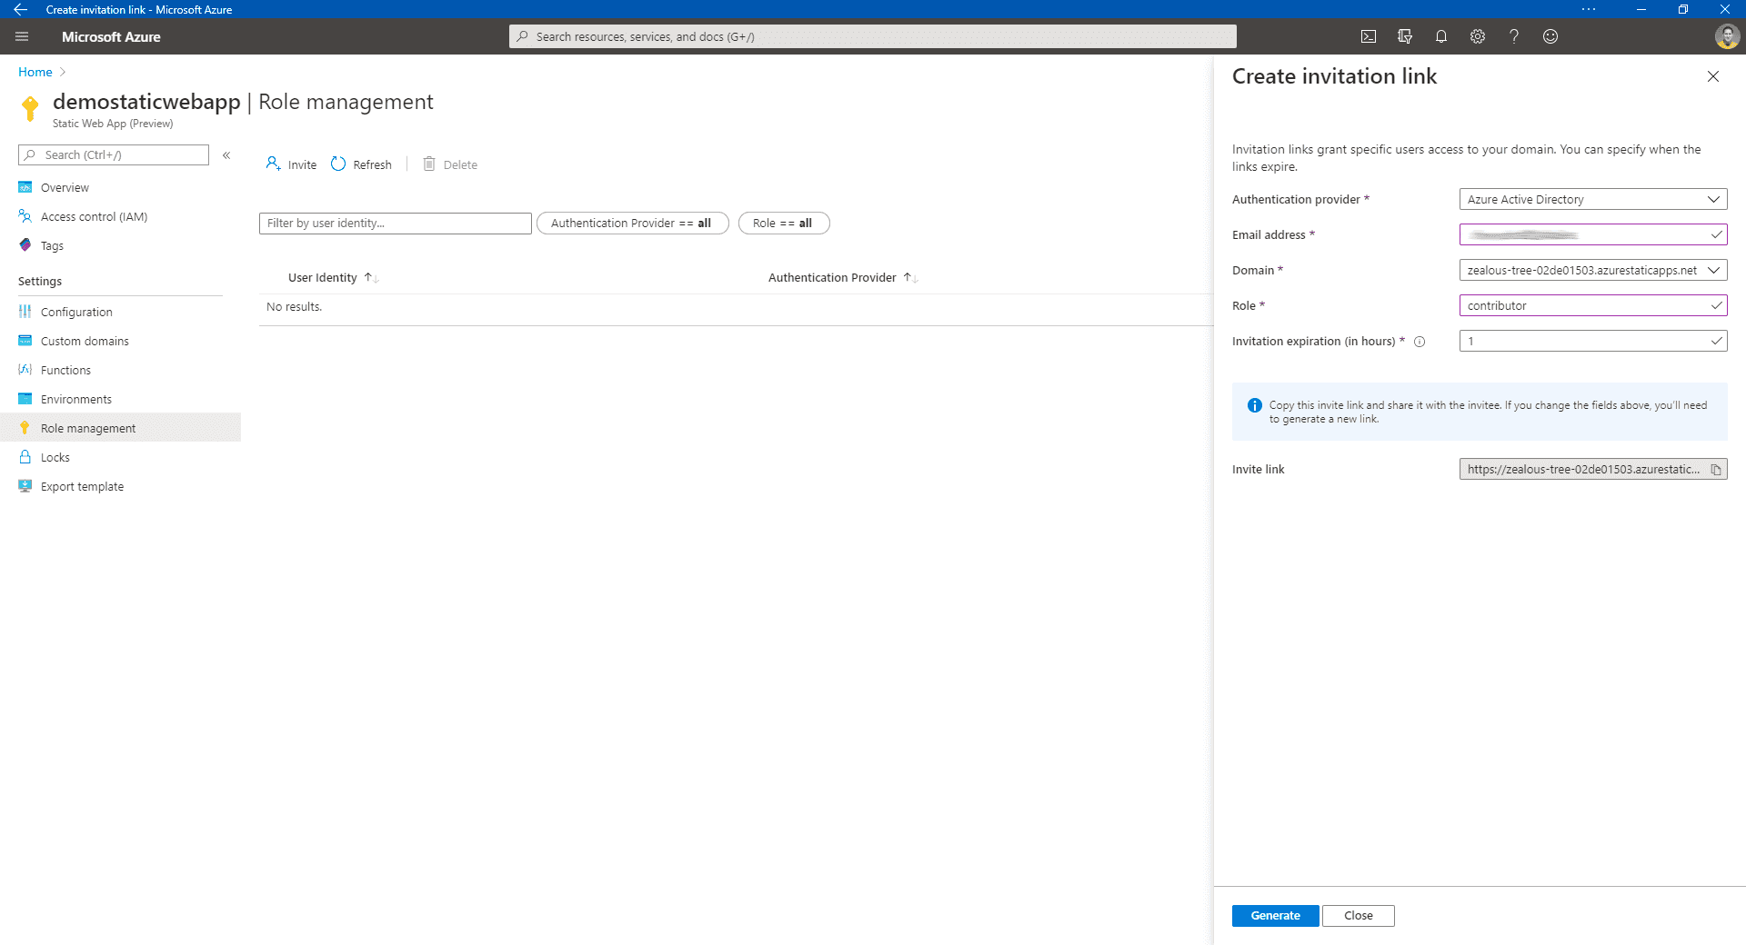Open the Domain dropdown

point(1593,270)
